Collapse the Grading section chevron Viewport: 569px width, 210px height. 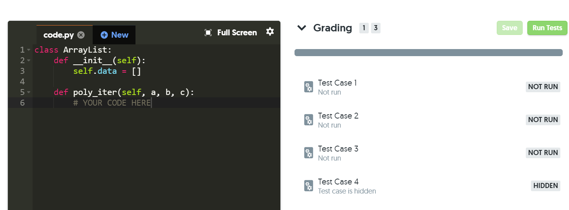click(302, 28)
